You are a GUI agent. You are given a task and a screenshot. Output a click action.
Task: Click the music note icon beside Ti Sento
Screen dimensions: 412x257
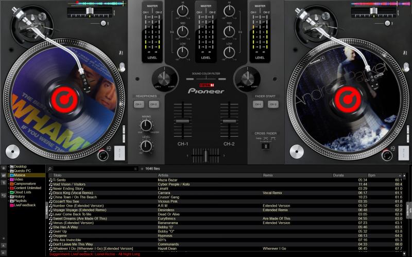pos(50,180)
